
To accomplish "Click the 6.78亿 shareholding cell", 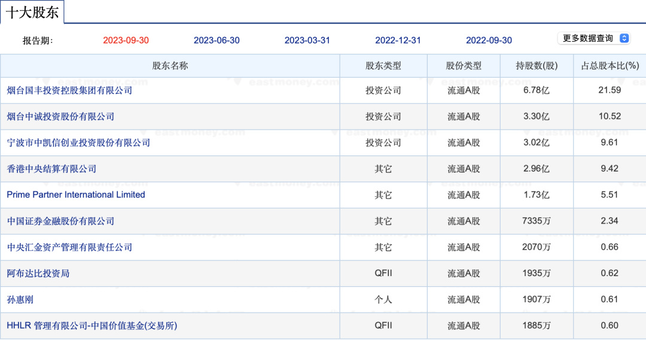I will [x=537, y=90].
